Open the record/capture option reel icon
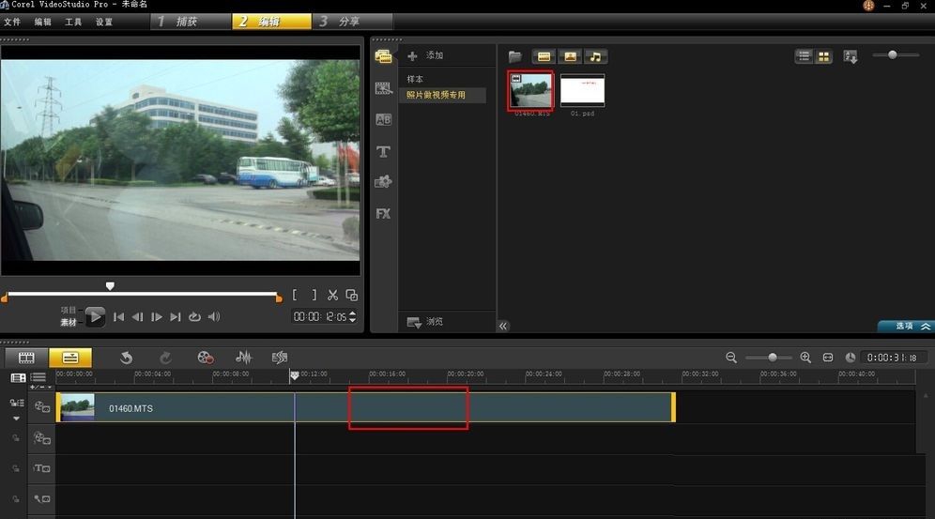This screenshot has height=519, width=935. coord(206,358)
